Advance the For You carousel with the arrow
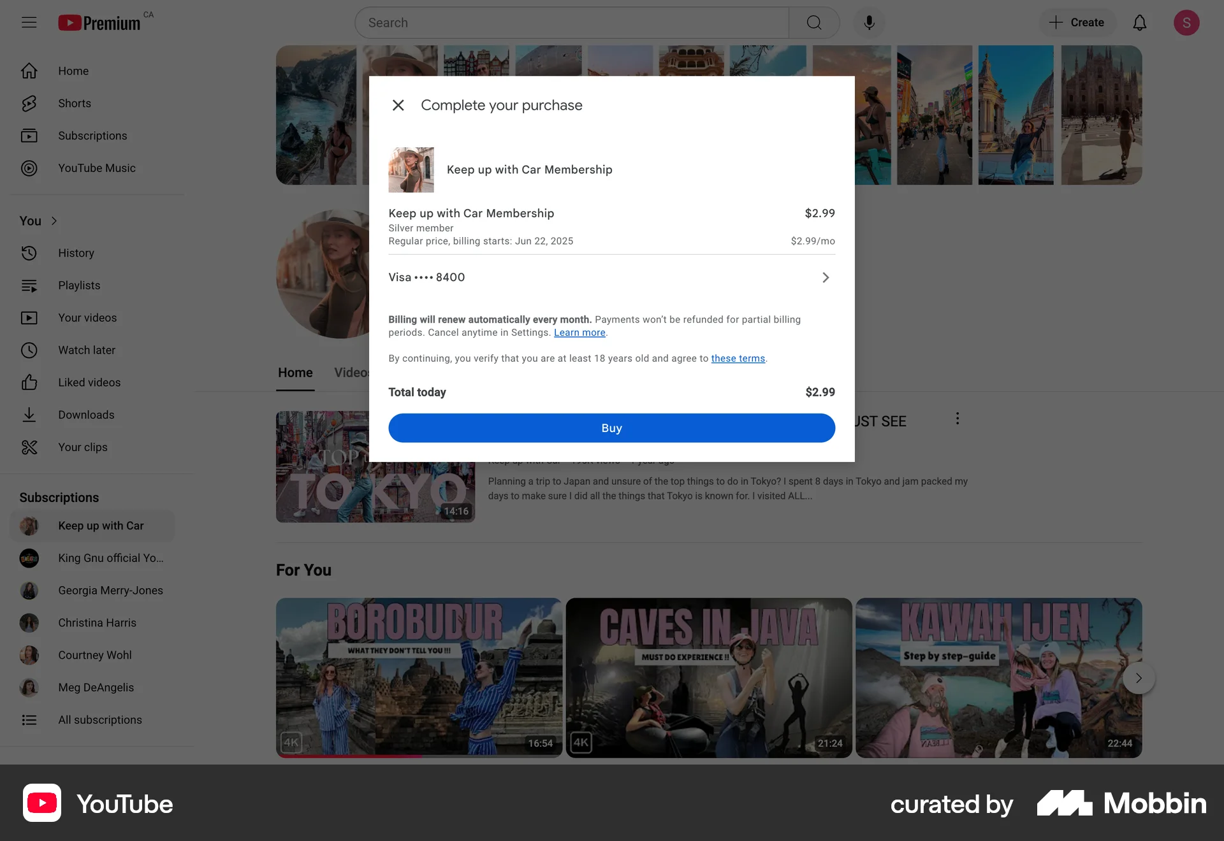The height and width of the screenshot is (841, 1224). point(1139,678)
